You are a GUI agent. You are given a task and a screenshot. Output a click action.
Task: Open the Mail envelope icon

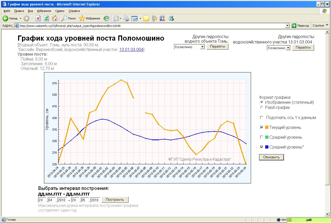point(116,18)
